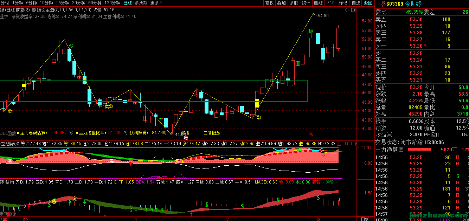Click the red 主力净额 progress bar
This screenshot has height=221, width=469.
(419, 150)
